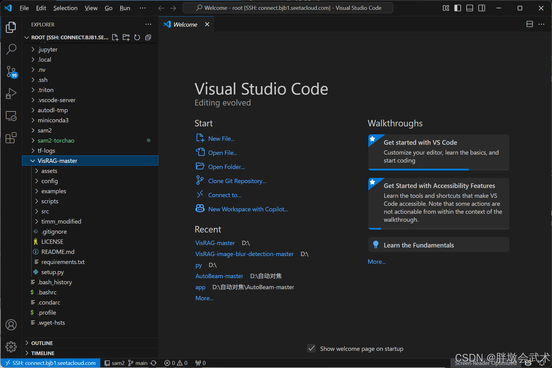Go forward using the navigation arrow
This screenshot has width=552, height=368.
(x=173, y=8)
